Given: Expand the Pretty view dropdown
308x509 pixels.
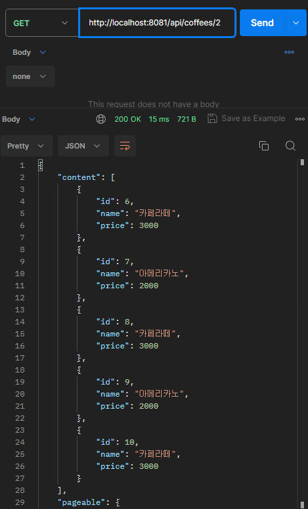Looking at the screenshot, I should (27, 146).
